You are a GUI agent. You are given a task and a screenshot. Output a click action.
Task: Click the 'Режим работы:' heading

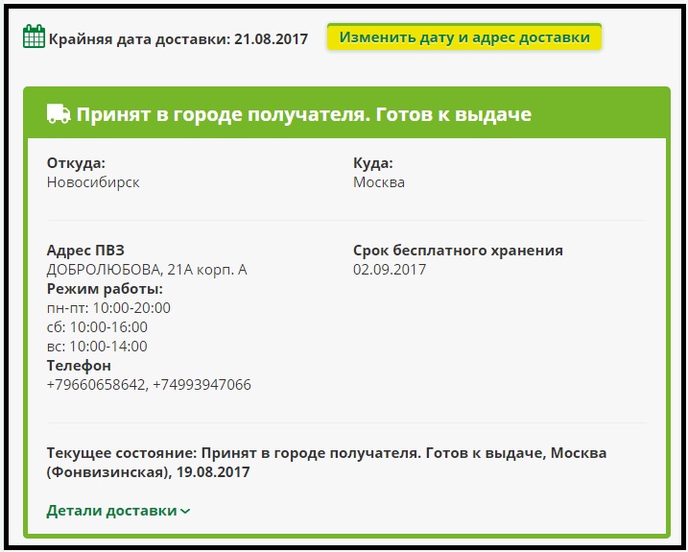105,289
